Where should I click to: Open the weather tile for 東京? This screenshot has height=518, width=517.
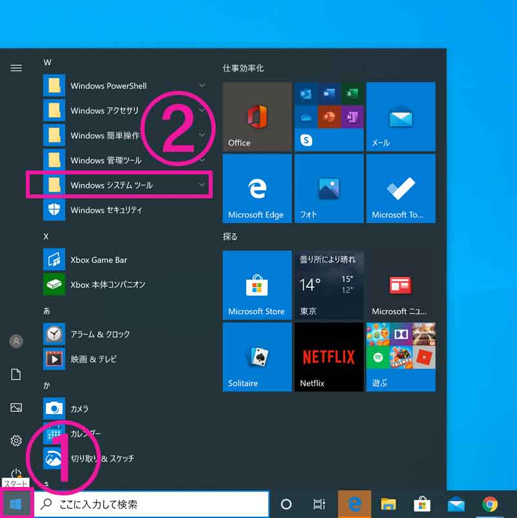[x=328, y=285]
